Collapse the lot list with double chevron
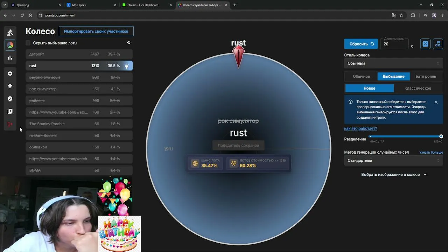The image size is (448, 252). [128, 43]
